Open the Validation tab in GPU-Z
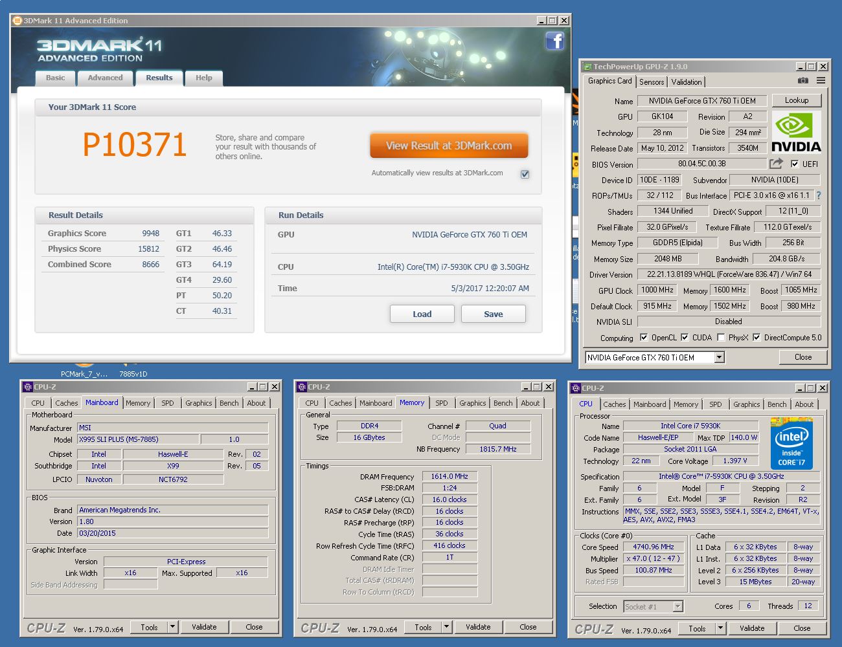The height and width of the screenshot is (647, 842). click(x=687, y=82)
